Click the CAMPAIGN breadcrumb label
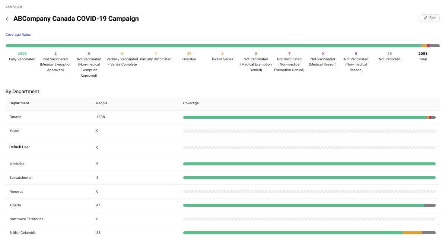The width and height of the screenshot is (445, 238). click(14, 6)
